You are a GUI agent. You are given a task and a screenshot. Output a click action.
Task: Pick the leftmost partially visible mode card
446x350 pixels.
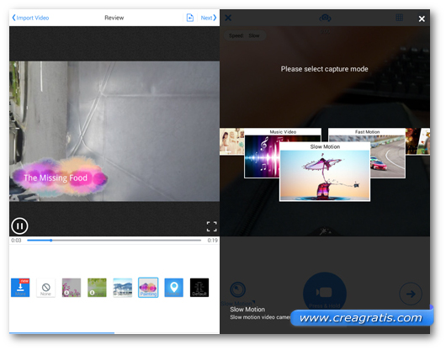[231, 141]
